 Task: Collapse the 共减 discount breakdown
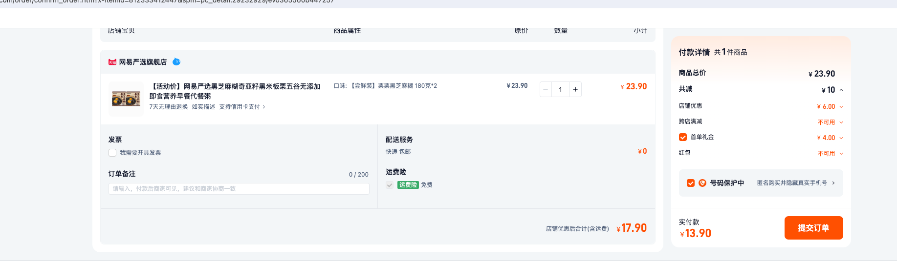click(841, 90)
